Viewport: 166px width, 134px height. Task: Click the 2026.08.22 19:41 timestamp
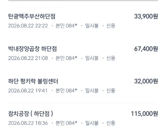(28, 91)
